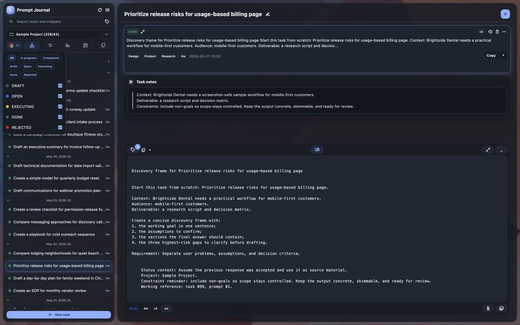Click the Design tag on prompt card
The width and height of the screenshot is (520, 325).
tap(133, 56)
